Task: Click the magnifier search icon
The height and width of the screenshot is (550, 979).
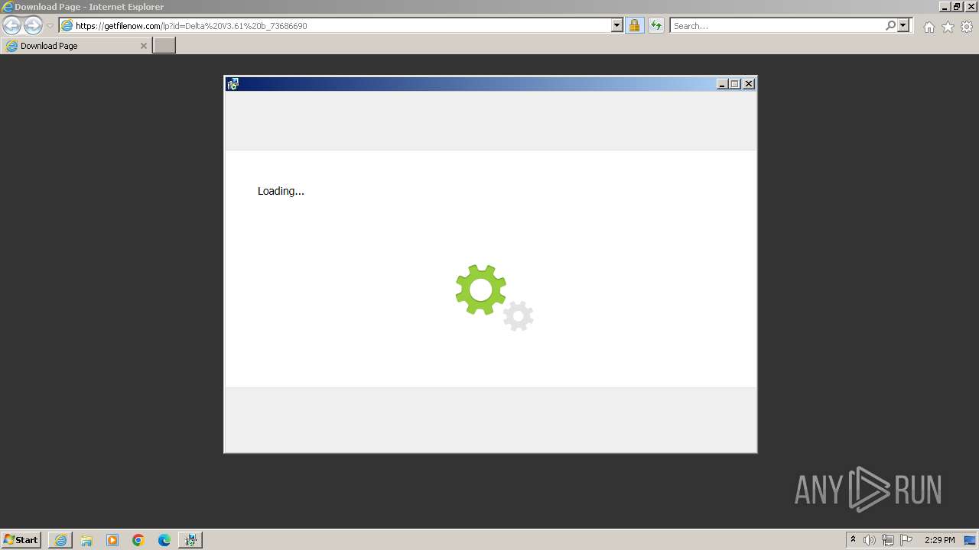Action: coord(890,25)
